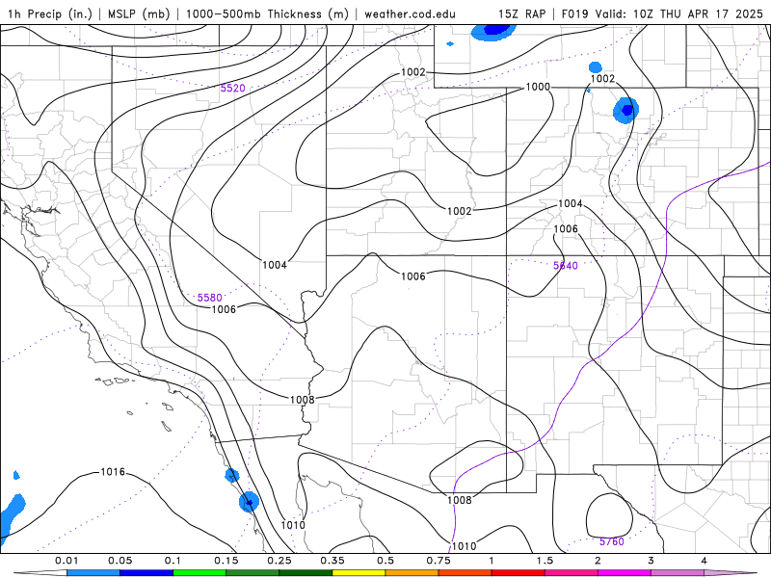Click the bright green 0.1 inch legend swatch
The image size is (771, 578).
(x=199, y=573)
